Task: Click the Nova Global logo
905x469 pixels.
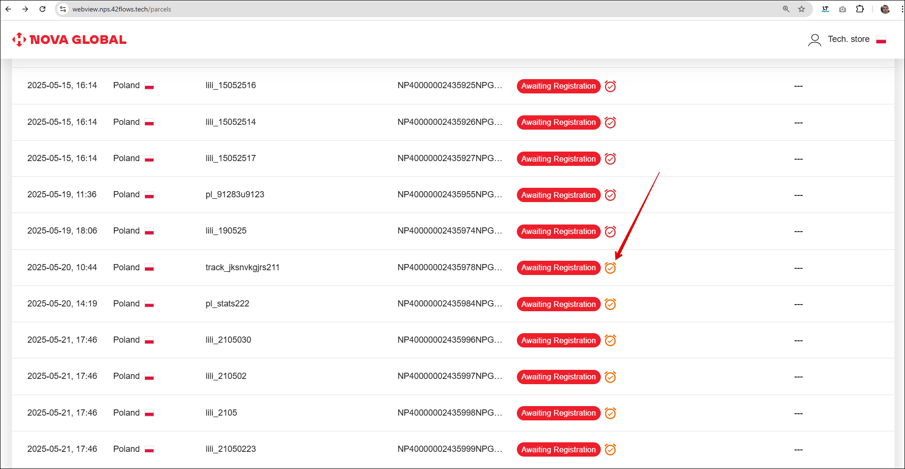Action: (70, 40)
